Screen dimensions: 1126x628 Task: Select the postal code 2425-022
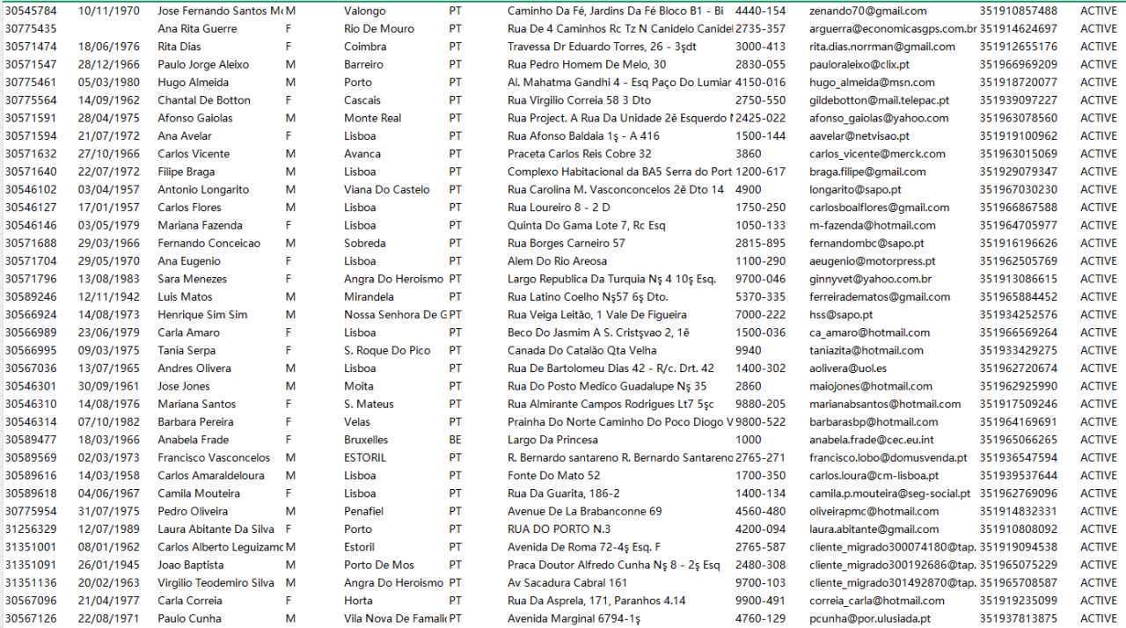(x=761, y=118)
